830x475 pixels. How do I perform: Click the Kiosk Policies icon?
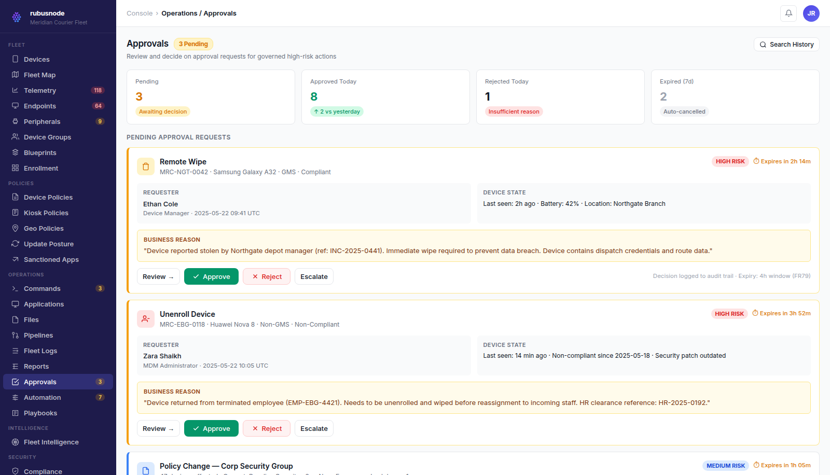[x=15, y=213]
